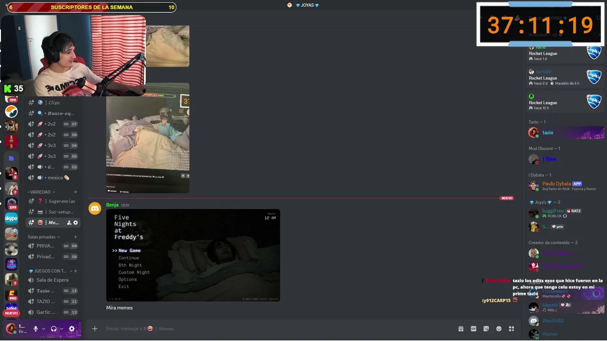The width and height of the screenshot is (607, 341).
Task: Open the gift Nitro icon
Action: (x=460, y=329)
